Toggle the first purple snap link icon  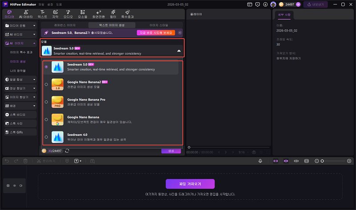pyautogui.click(x=275, y=161)
